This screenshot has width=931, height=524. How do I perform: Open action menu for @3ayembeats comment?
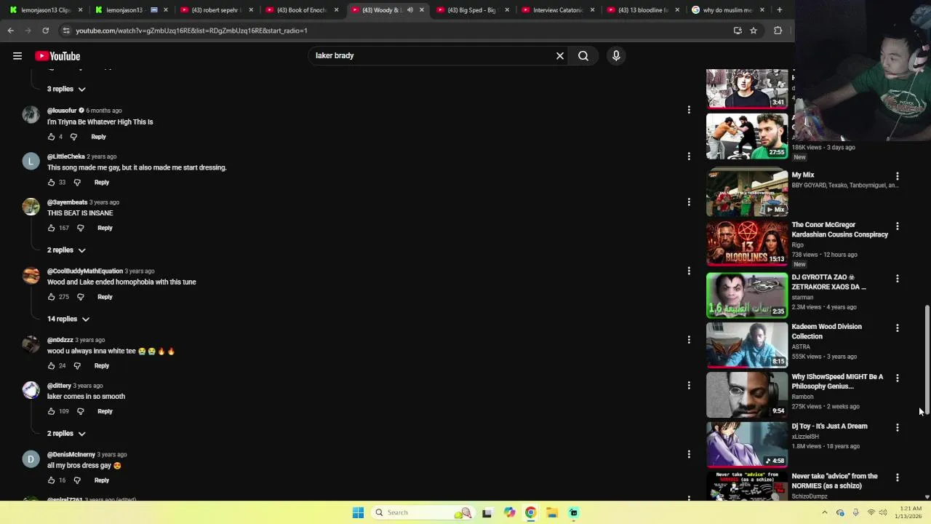coord(689,202)
